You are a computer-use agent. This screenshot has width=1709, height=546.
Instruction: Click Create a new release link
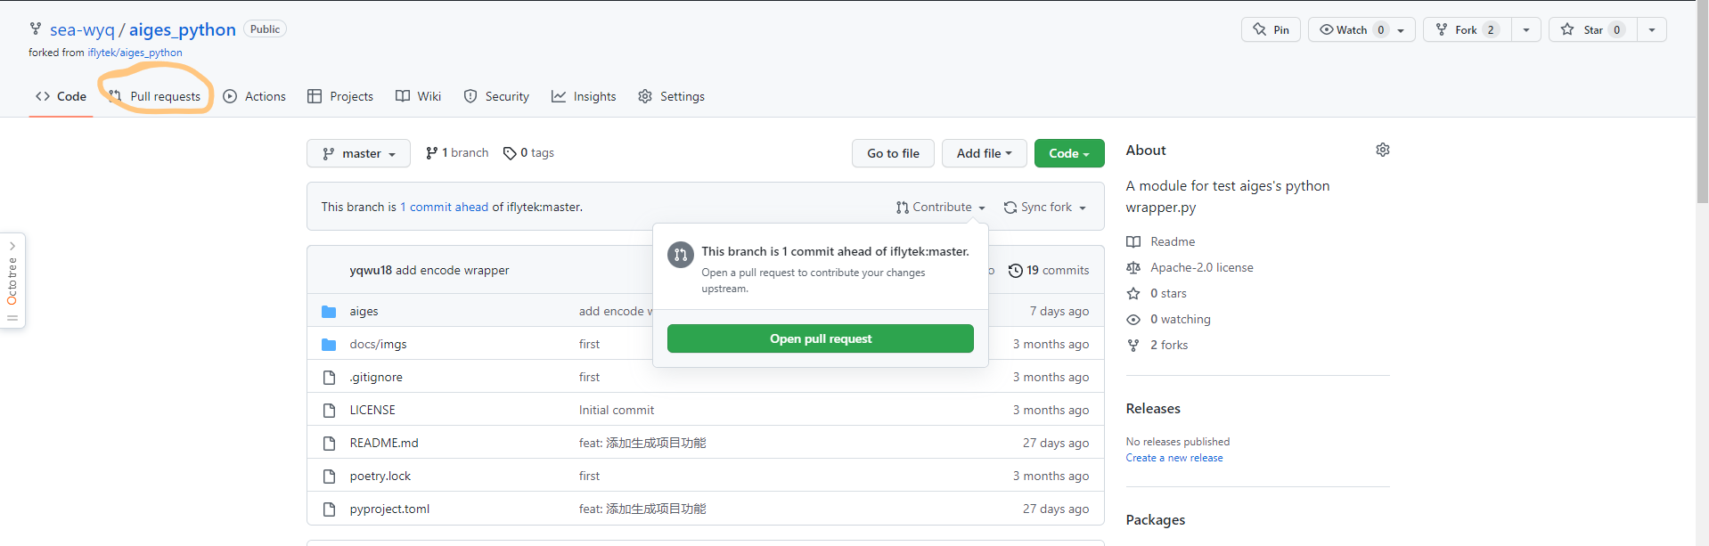[1174, 458]
